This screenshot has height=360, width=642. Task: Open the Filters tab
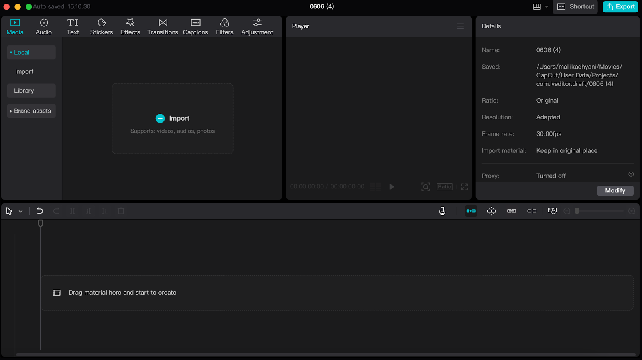click(224, 27)
